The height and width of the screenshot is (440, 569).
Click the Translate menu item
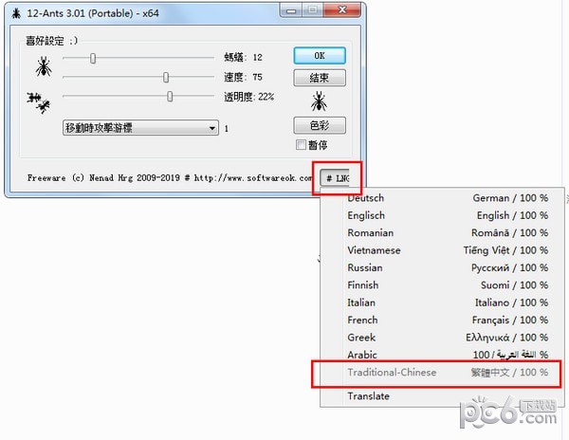[368, 395]
